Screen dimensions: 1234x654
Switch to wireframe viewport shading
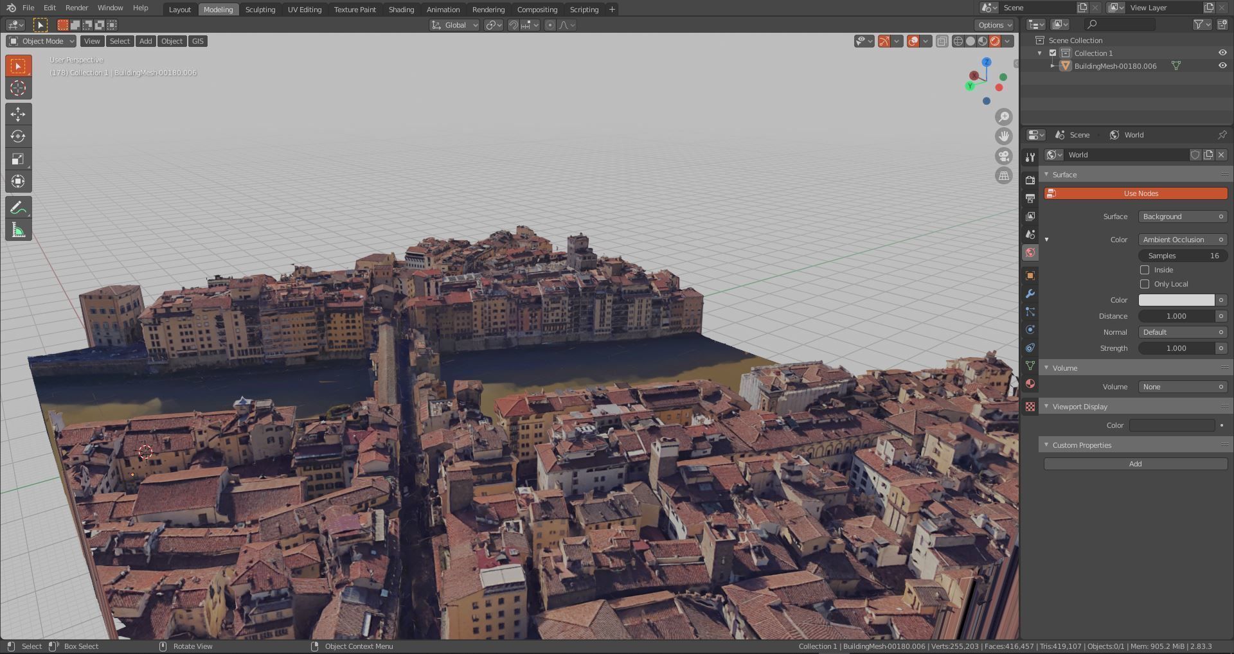[958, 41]
